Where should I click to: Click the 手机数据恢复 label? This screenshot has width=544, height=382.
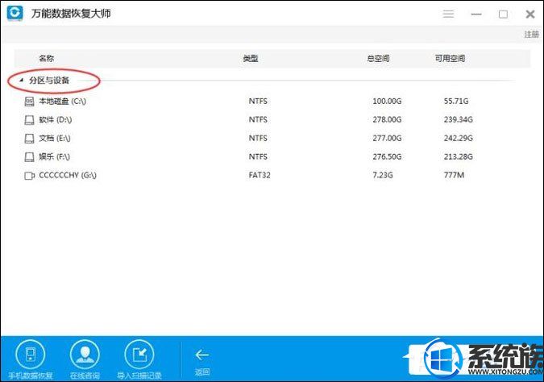point(31,376)
